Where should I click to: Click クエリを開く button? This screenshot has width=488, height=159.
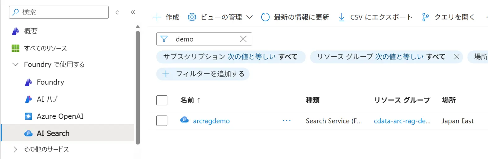point(448,17)
